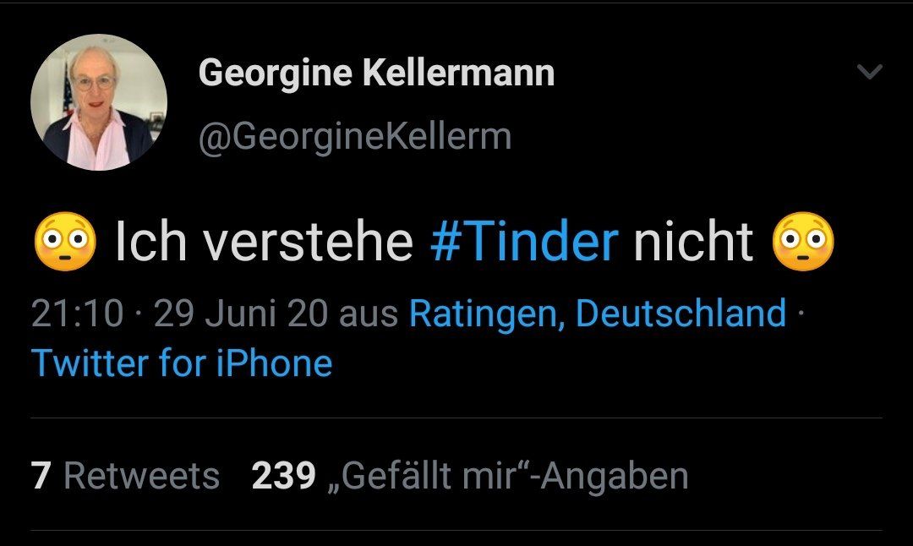Screen dimensions: 913x546
Task: Open the Georgine Kellermann display name
Action: pyautogui.click(x=376, y=73)
